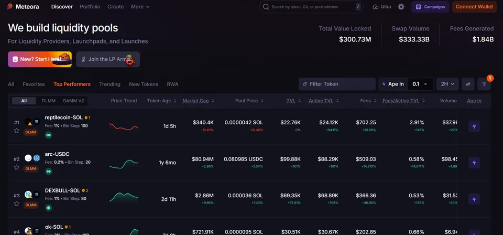
Task: Click the DLMM badge on DEXBULL-SOL
Action: coord(31,205)
